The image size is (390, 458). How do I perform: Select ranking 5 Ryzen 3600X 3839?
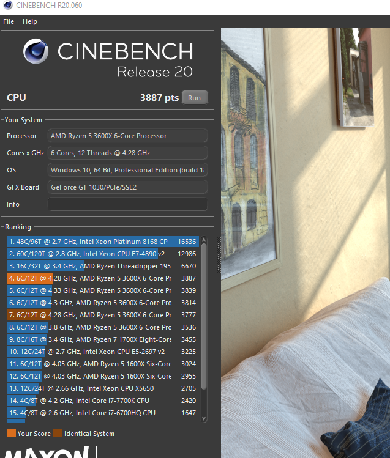point(103,290)
